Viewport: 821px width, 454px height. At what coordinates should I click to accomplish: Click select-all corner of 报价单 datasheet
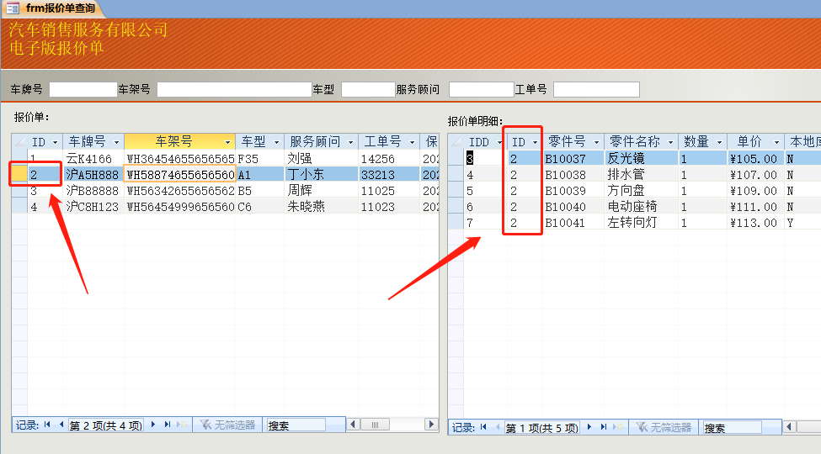(19, 142)
